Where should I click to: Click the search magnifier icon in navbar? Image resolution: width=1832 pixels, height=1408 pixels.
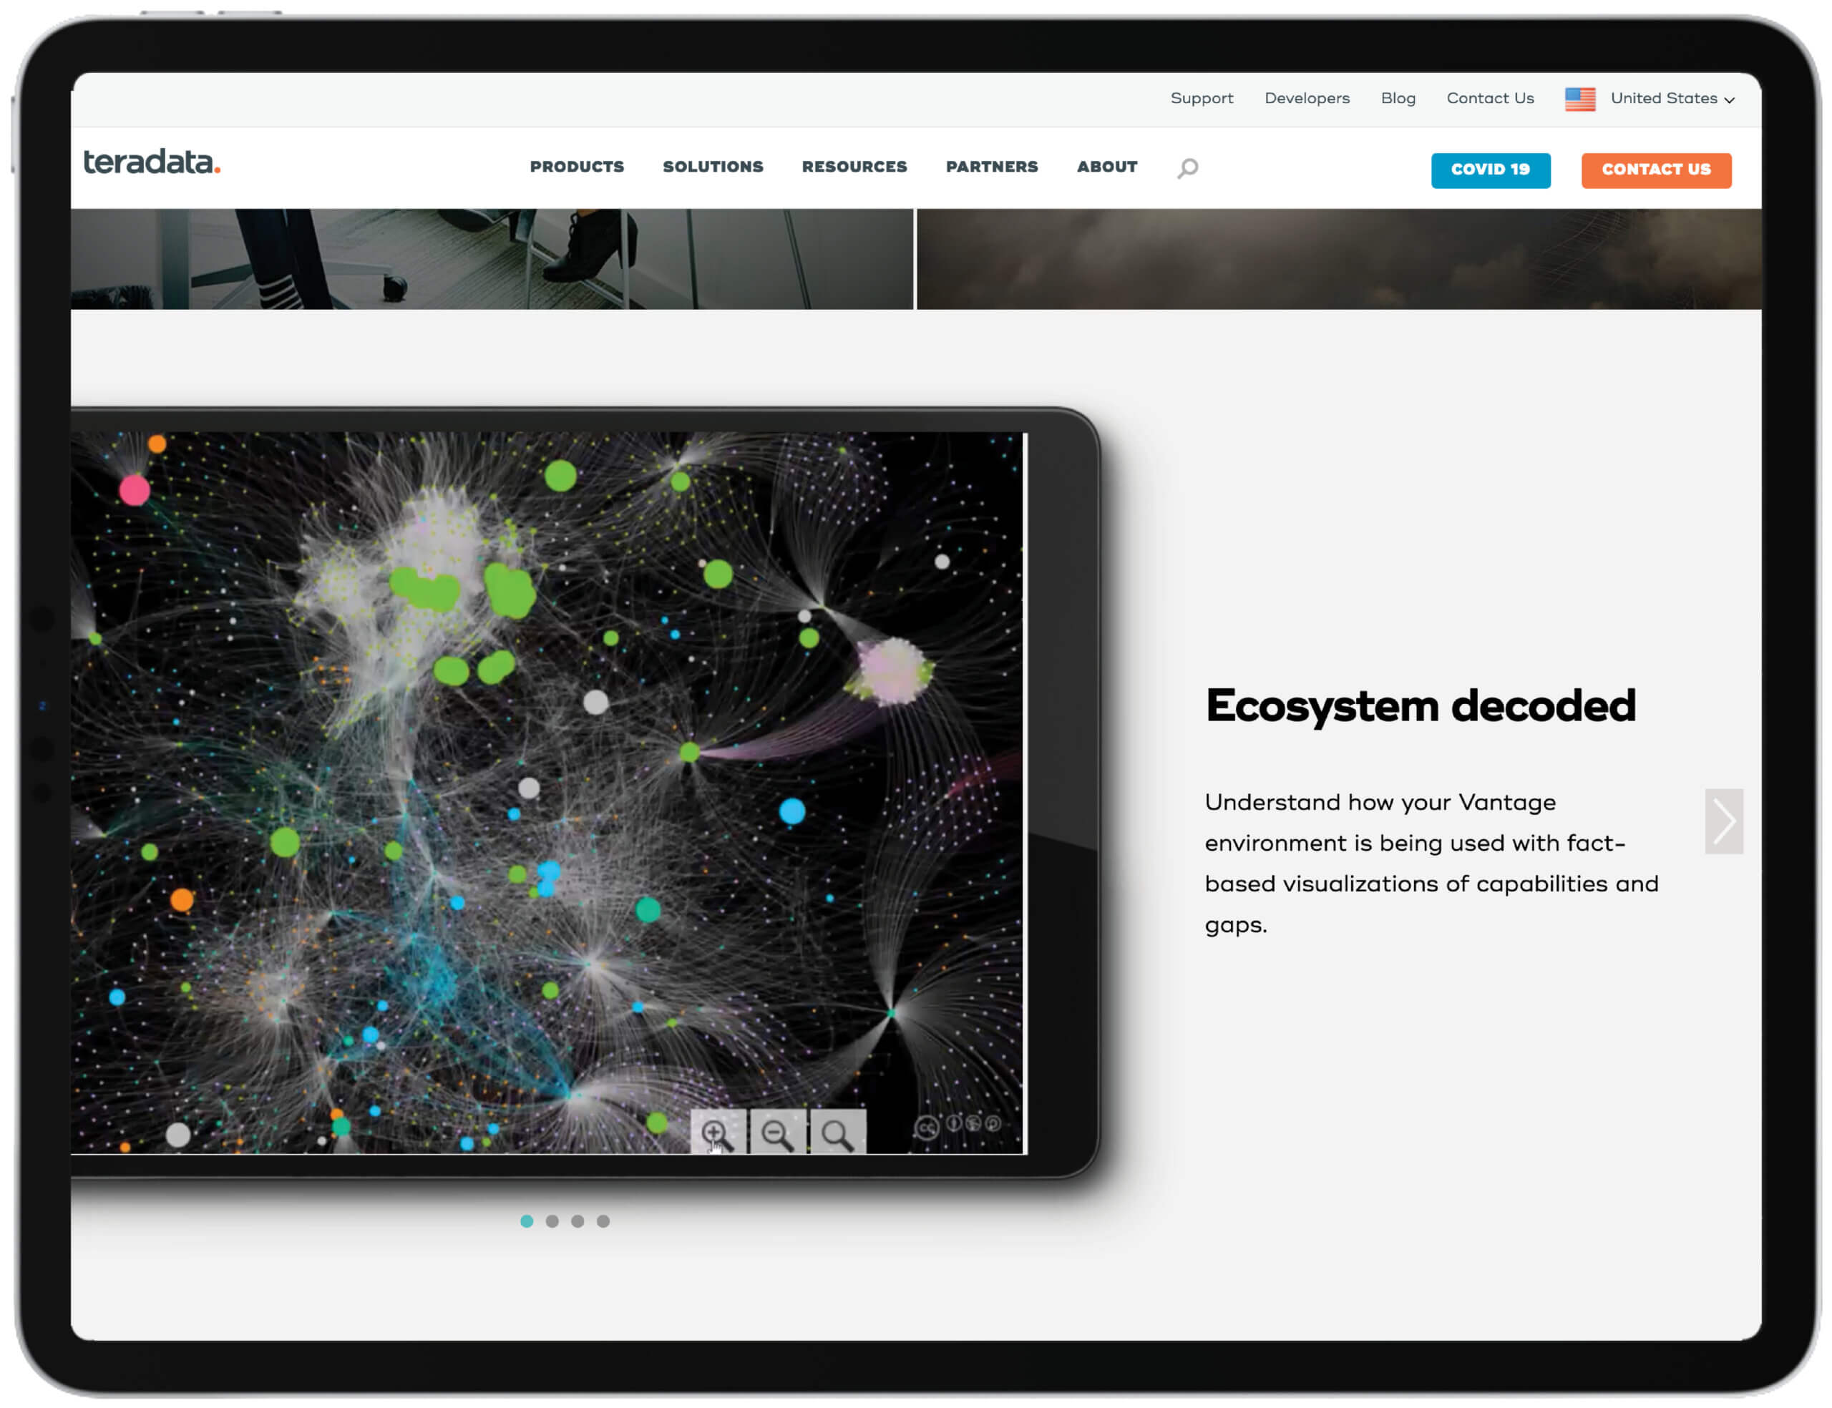pos(1190,167)
